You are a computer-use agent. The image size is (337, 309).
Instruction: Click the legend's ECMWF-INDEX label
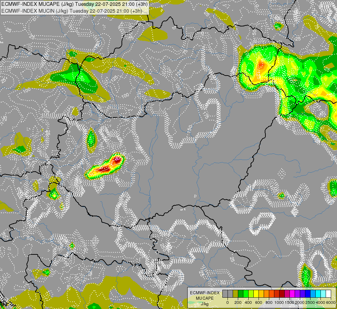(x=205, y=293)
